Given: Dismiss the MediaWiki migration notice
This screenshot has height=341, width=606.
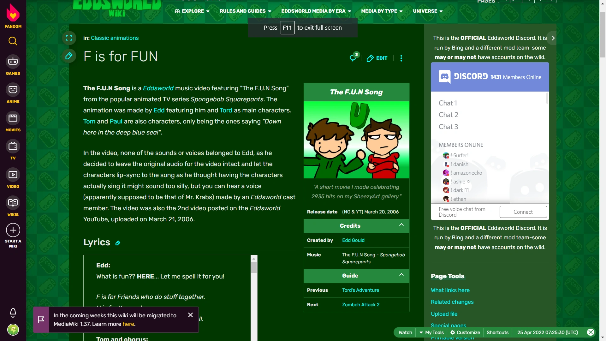Looking at the screenshot, I should coord(190,315).
